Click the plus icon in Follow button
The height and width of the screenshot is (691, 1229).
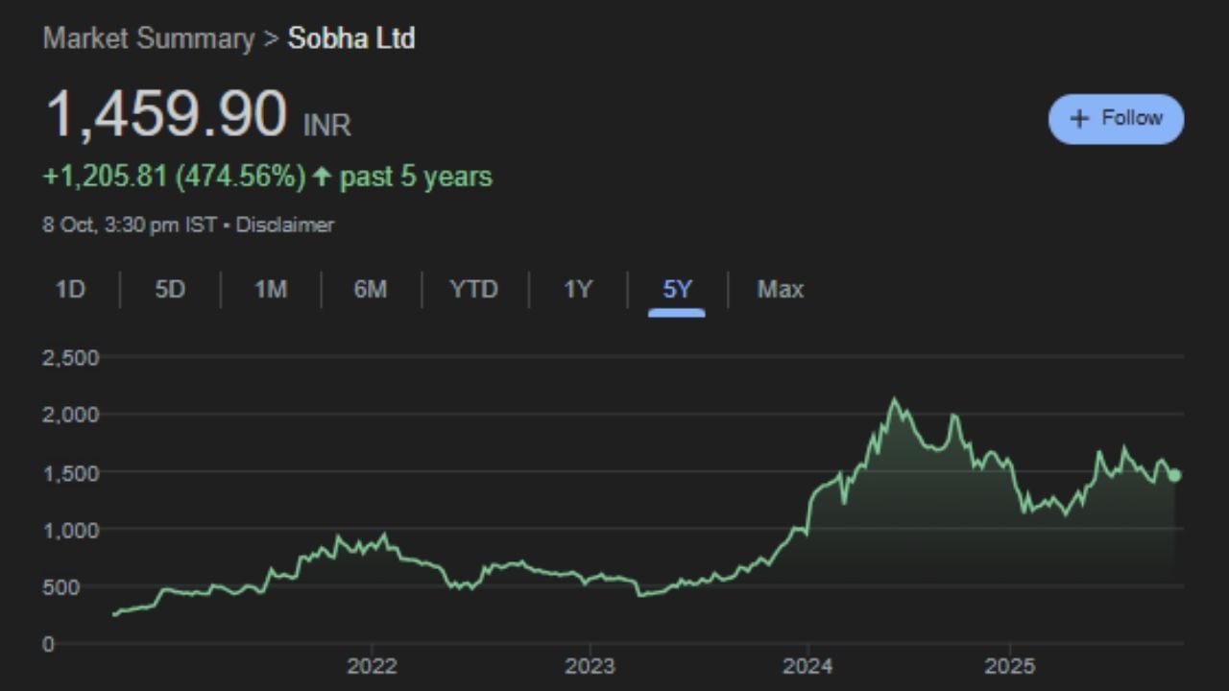pyautogui.click(x=1079, y=118)
